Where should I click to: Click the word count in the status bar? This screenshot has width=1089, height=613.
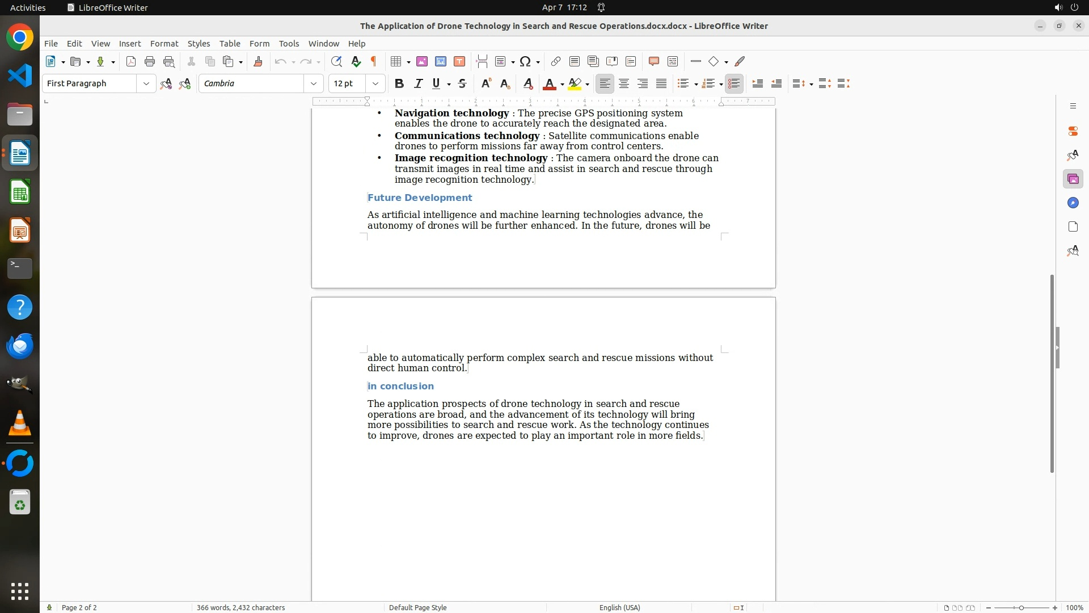tap(240, 607)
